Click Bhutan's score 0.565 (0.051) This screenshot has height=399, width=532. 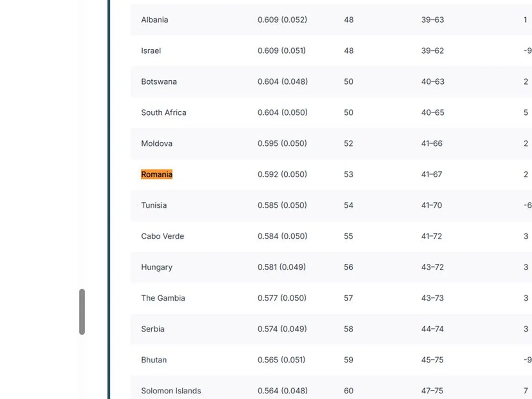281,360
